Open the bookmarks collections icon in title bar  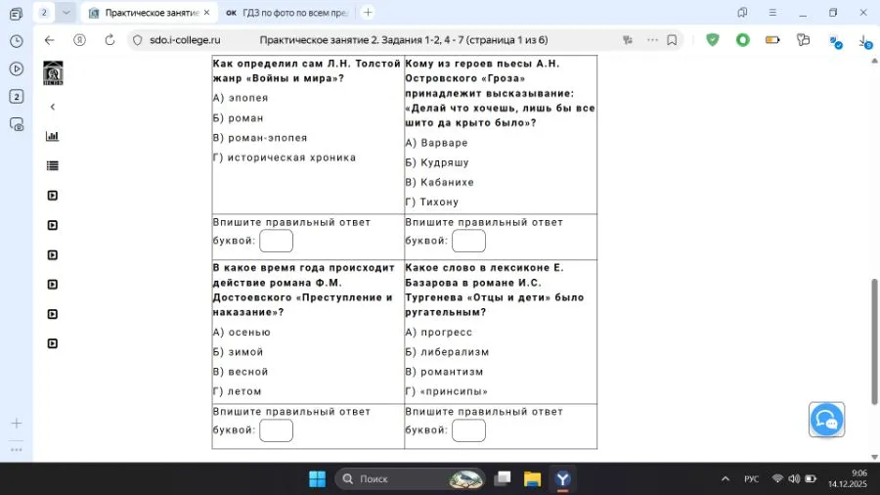coord(742,13)
